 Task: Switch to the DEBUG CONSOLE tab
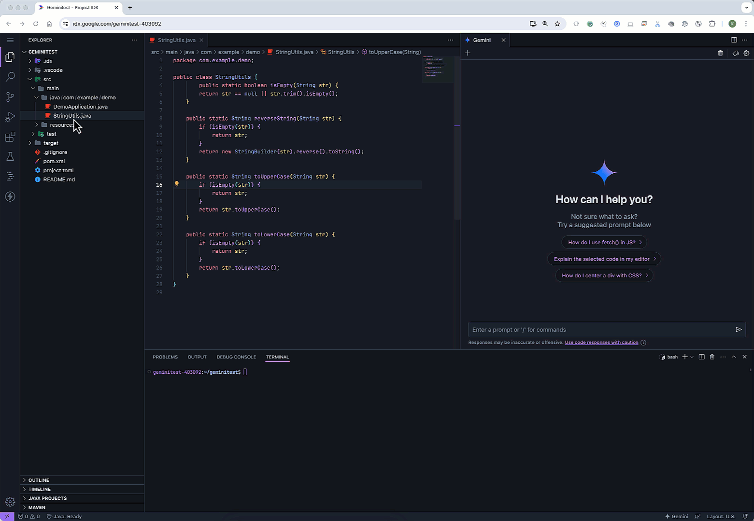[236, 357]
